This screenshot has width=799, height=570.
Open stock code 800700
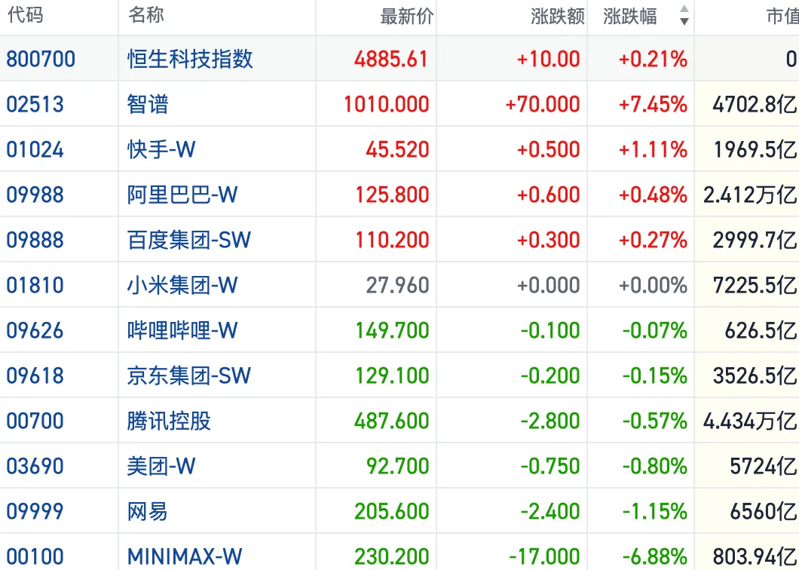tap(41, 59)
